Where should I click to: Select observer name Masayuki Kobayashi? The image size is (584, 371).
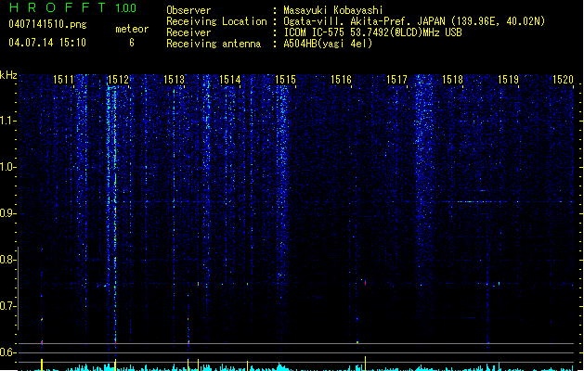click(333, 10)
